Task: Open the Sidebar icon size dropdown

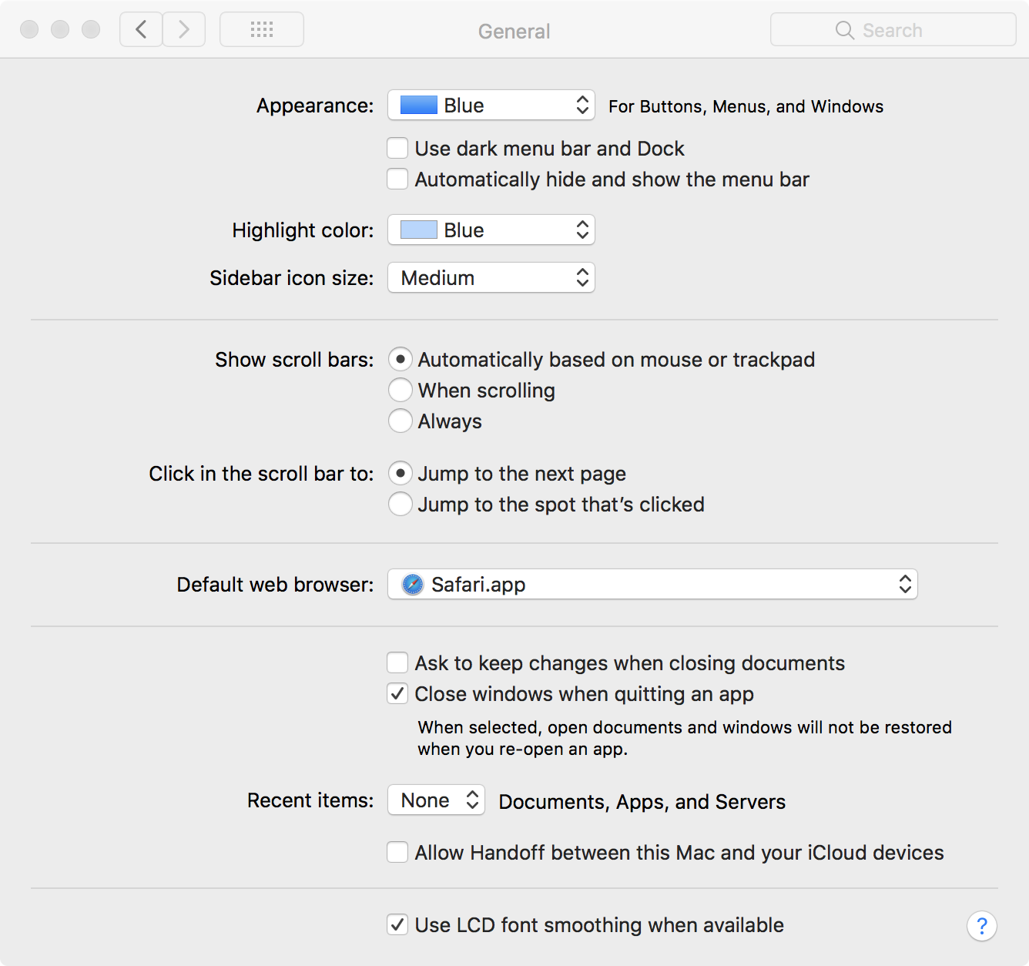Action: click(491, 277)
